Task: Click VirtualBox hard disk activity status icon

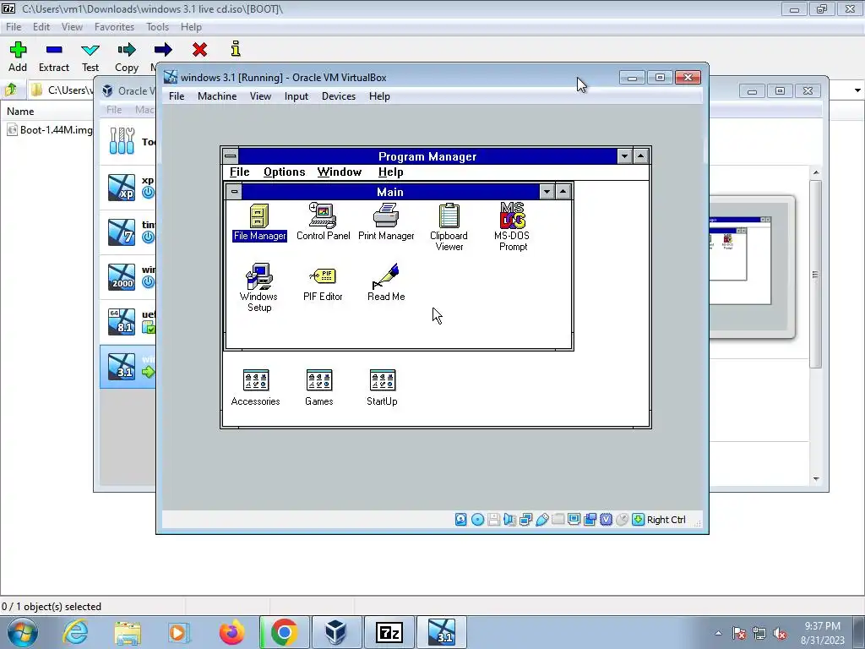Action: (460, 520)
